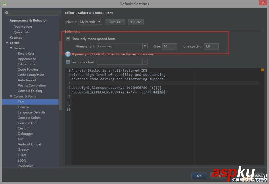Open Smart Keys settings

point(26,54)
